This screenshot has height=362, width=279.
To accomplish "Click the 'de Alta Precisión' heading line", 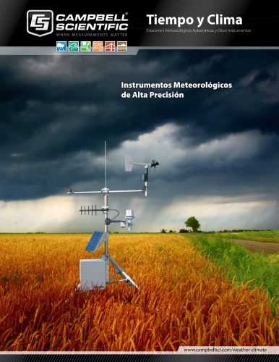I will pos(153,95).
